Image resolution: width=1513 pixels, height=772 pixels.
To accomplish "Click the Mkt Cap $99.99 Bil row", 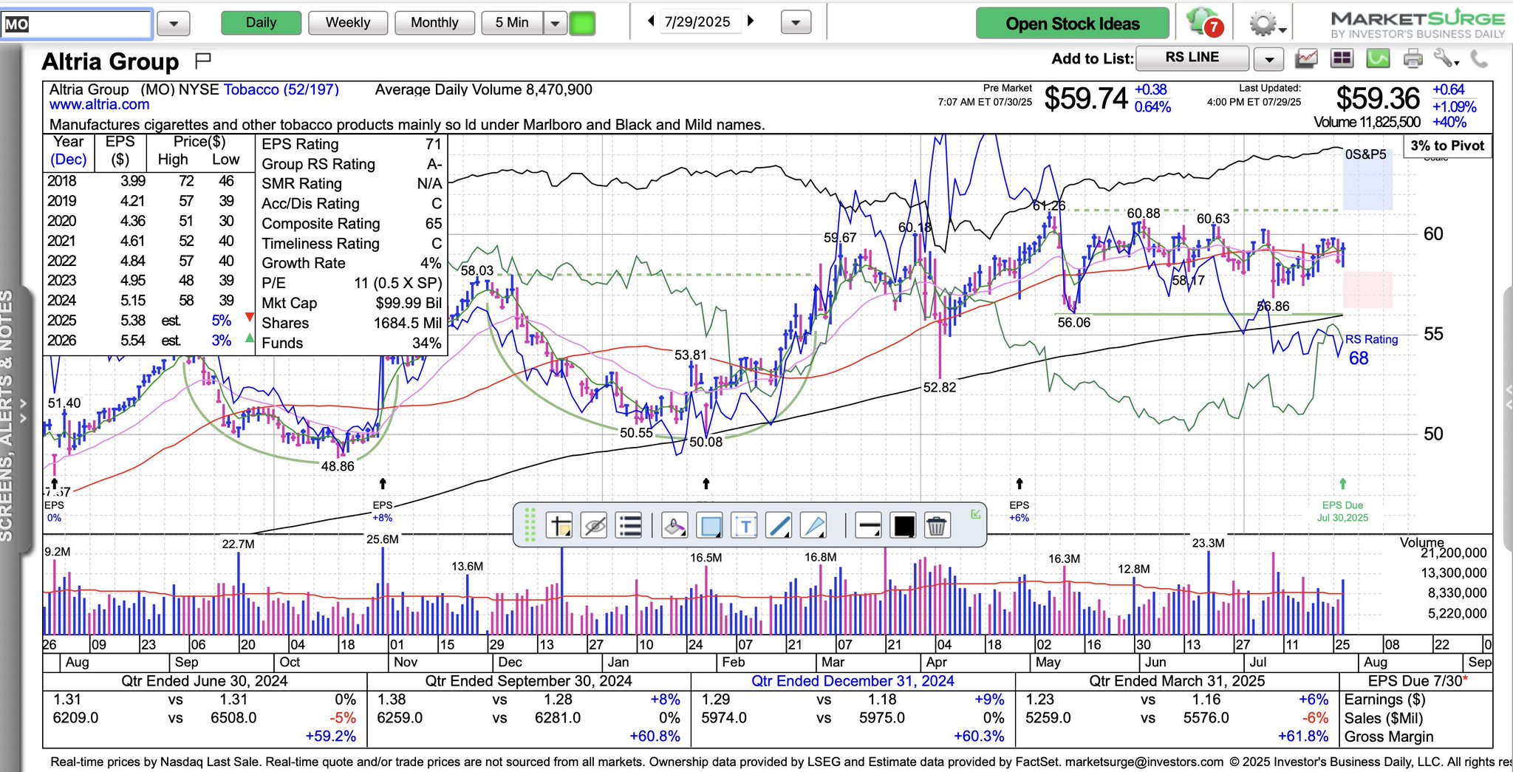I will pyautogui.click(x=352, y=303).
